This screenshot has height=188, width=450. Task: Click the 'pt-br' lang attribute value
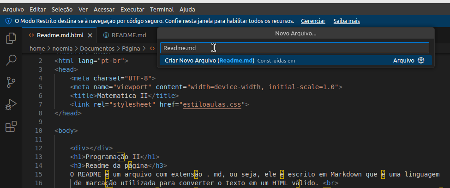111,61
